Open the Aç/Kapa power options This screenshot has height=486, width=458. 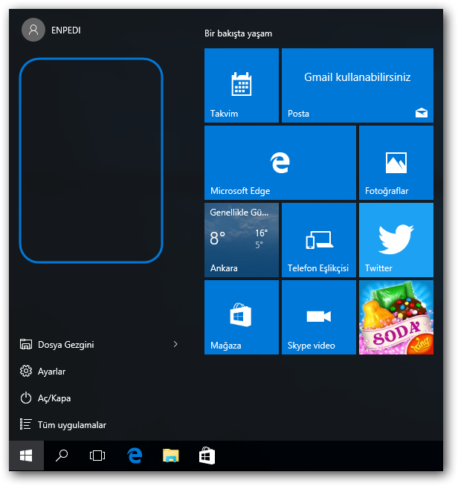[x=45, y=398]
